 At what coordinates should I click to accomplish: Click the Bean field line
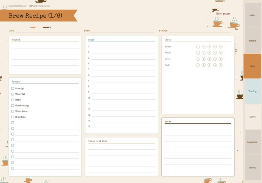[x=123, y=31]
